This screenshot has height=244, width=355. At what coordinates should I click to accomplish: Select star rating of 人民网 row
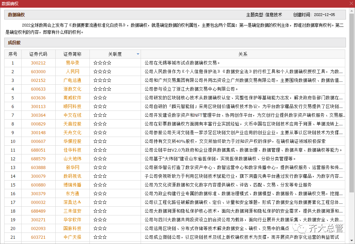(102, 72)
